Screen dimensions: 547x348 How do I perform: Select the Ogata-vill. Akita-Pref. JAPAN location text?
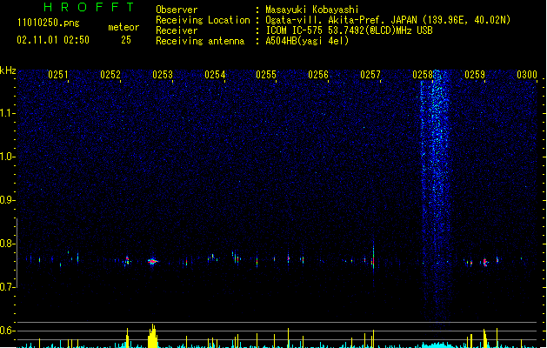coord(388,20)
